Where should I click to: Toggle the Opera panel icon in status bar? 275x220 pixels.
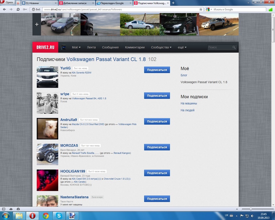click(x=3, y=209)
